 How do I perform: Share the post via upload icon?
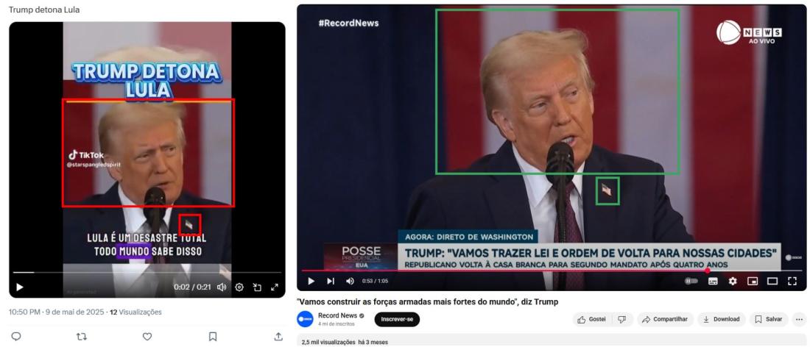click(x=278, y=336)
